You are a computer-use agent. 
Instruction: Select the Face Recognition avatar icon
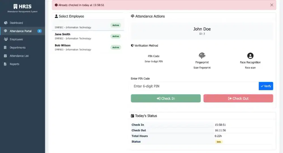[x=250, y=56]
